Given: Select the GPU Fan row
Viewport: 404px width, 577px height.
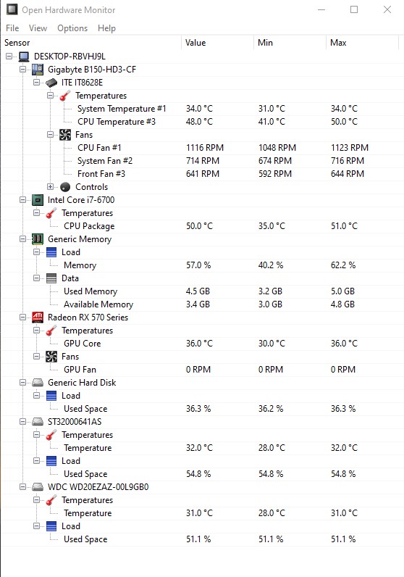Looking at the screenshot, I should [x=201, y=370].
